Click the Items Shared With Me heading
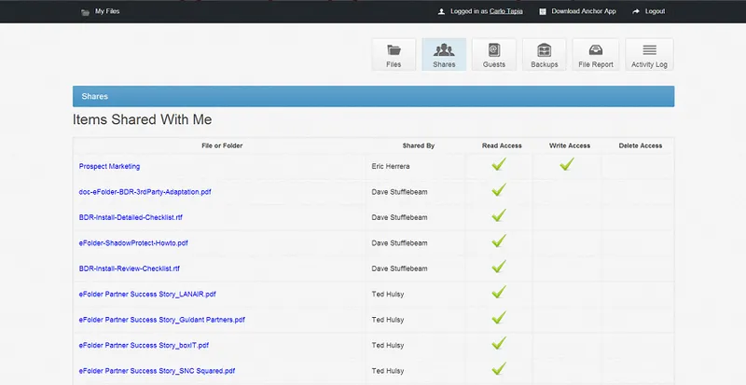Screen dimensions: 746x385 coord(143,119)
